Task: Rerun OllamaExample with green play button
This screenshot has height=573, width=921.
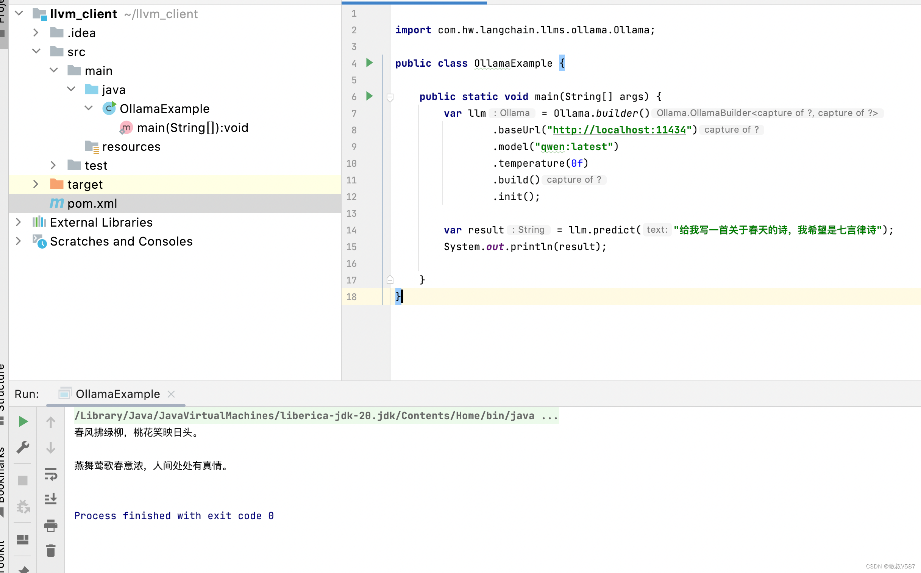Action: click(x=23, y=421)
